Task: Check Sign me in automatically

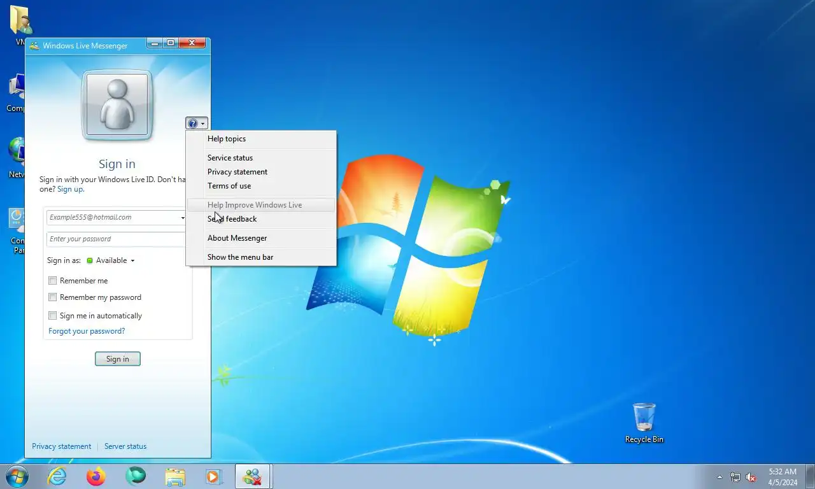Action: pyautogui.click(x=53, y=316)
